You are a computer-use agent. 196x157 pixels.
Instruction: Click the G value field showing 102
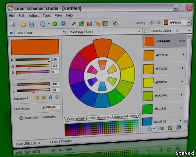pyautogui.click(x=56, y=66)
